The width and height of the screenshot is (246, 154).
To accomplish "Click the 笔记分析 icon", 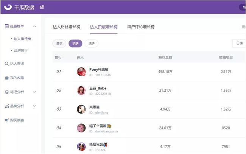I will [7, 92].
